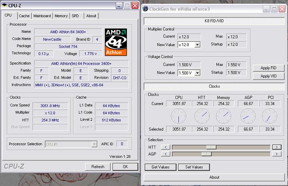
Task: Click the DH7-CG revision value
Action: pos(120,78)
